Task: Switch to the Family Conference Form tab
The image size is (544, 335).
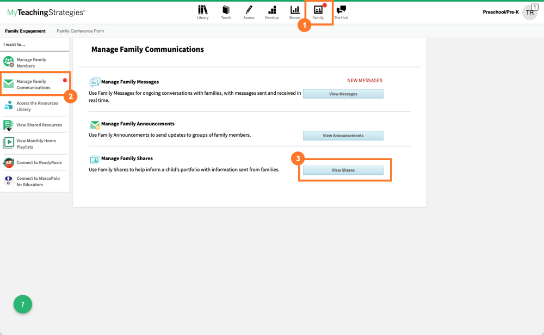Action: 80,31
